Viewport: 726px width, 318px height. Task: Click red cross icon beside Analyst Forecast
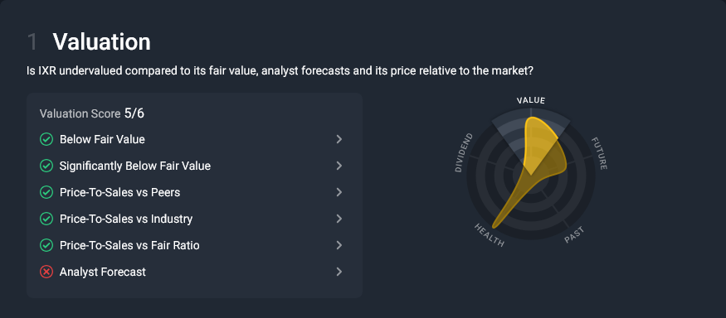click(x=46, y=272)
